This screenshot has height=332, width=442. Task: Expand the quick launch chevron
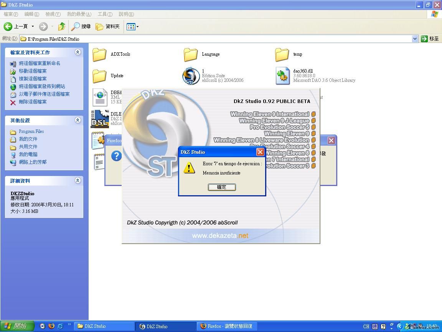tap(69, 324)
